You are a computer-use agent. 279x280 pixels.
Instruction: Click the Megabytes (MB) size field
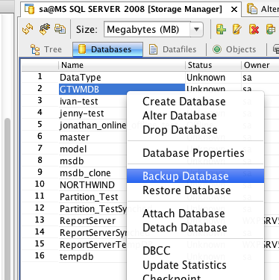tap(147, 29)
